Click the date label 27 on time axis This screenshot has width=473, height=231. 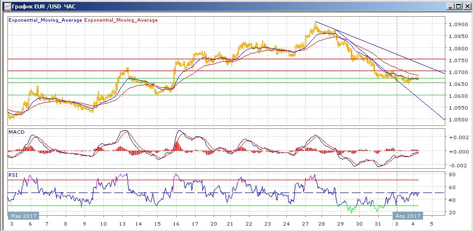coord(305,224)
